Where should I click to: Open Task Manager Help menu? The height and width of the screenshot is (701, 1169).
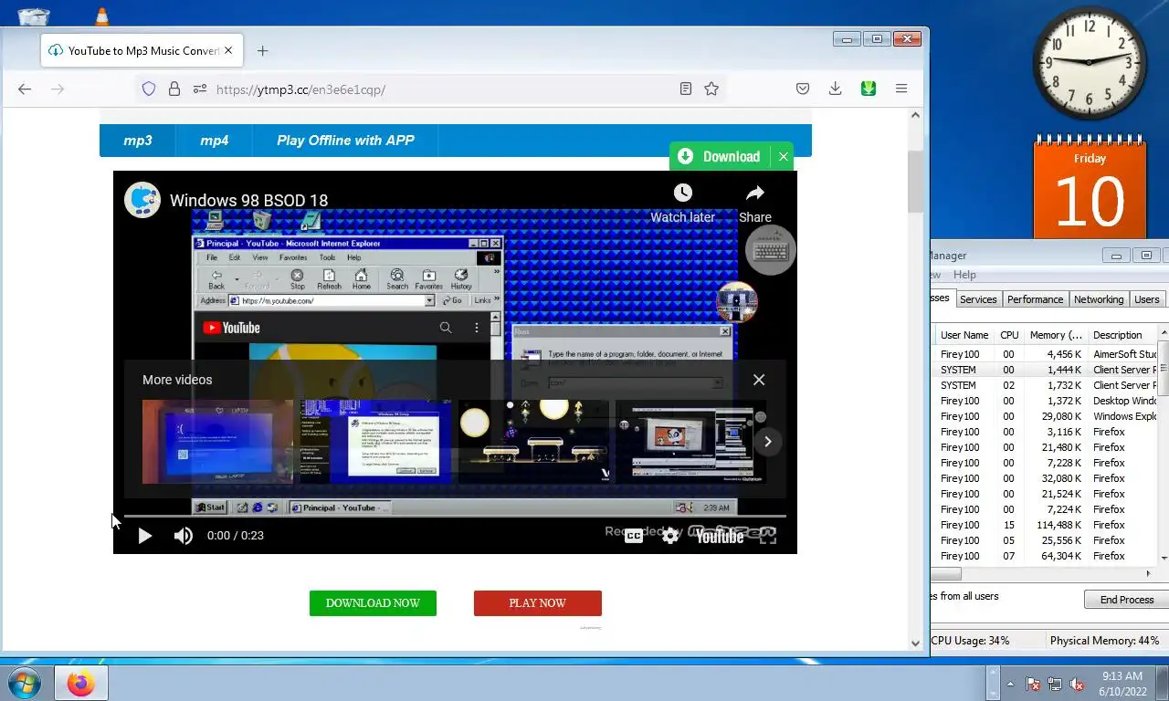964,275
